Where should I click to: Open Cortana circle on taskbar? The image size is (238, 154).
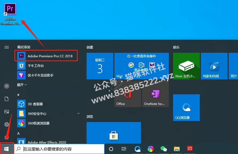point(111,149)
